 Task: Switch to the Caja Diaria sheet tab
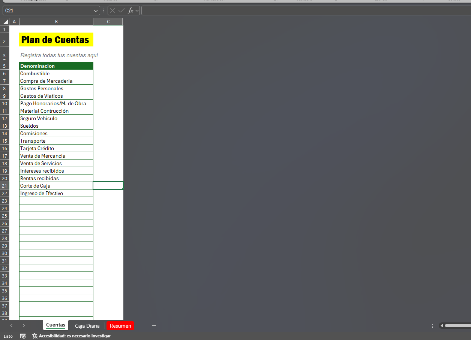(x=87, y=325)
